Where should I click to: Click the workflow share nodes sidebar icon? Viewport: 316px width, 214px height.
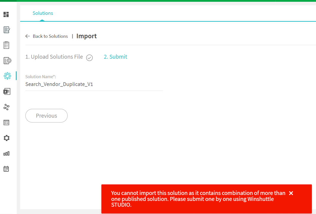click(7, 107)
